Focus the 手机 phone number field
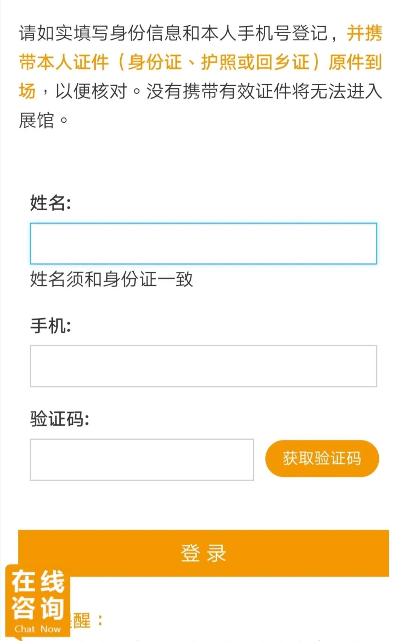This screenshot has width=407, height=641. coord(203,366)
